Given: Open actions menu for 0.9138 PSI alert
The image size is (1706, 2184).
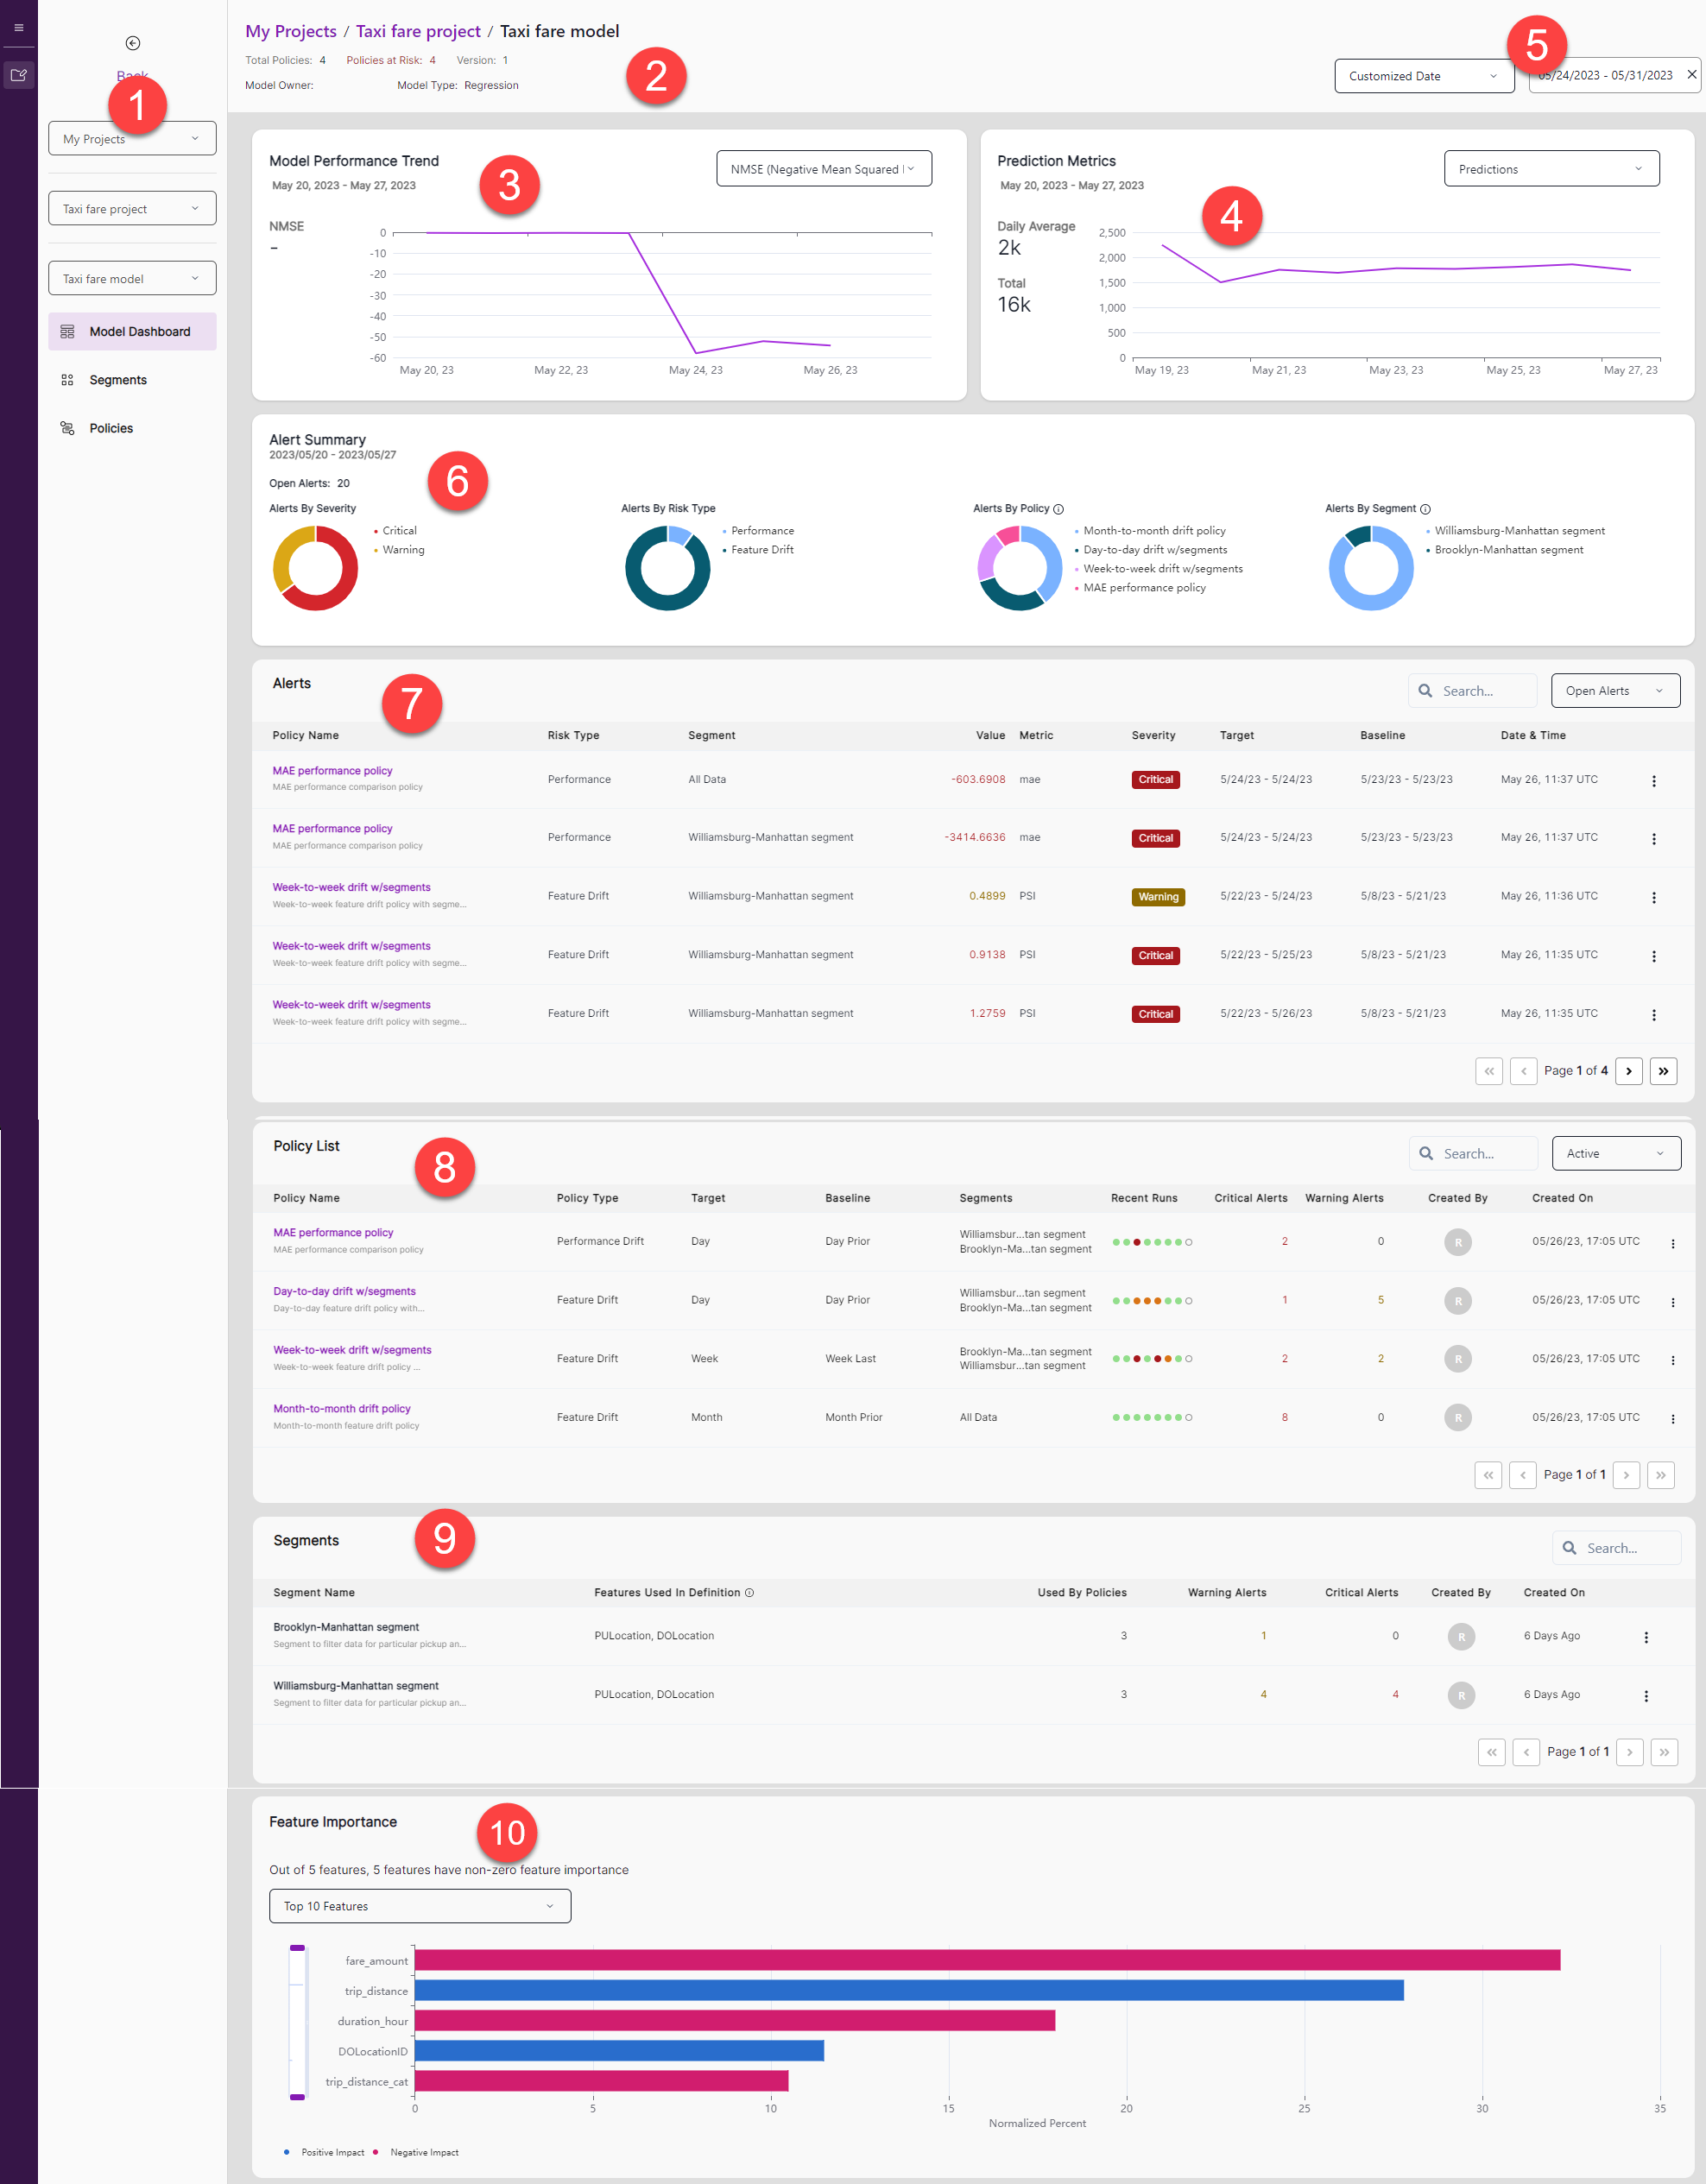Looking at the screenshot, I should 1653,957.
